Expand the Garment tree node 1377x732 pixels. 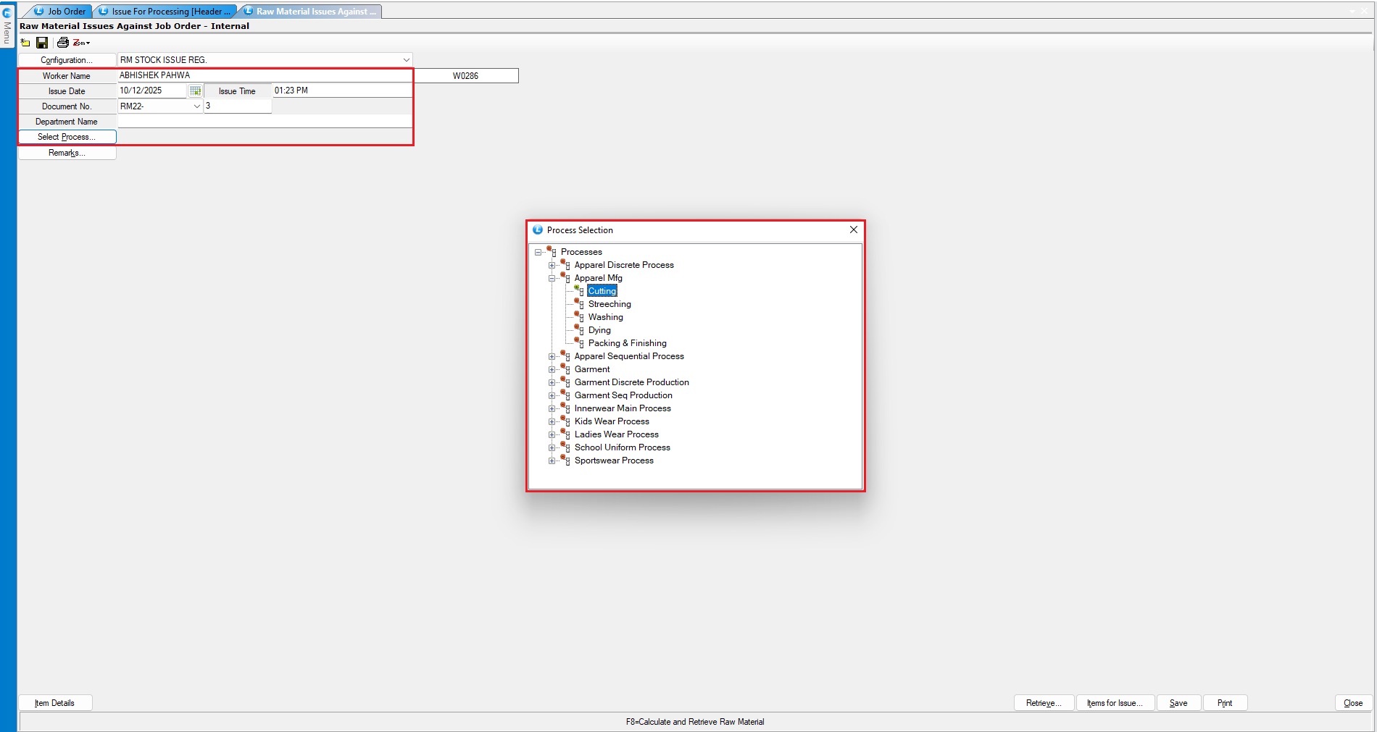point(552,369)
